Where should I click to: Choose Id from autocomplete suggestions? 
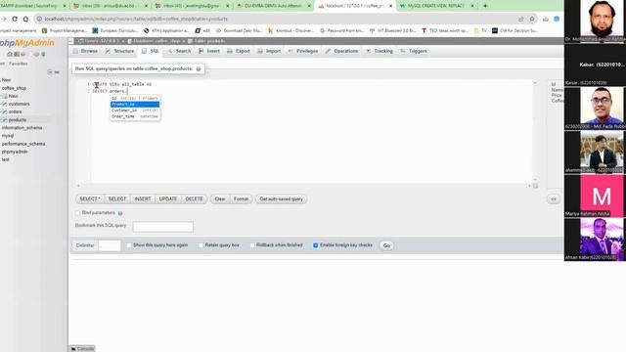click(135, 98)
